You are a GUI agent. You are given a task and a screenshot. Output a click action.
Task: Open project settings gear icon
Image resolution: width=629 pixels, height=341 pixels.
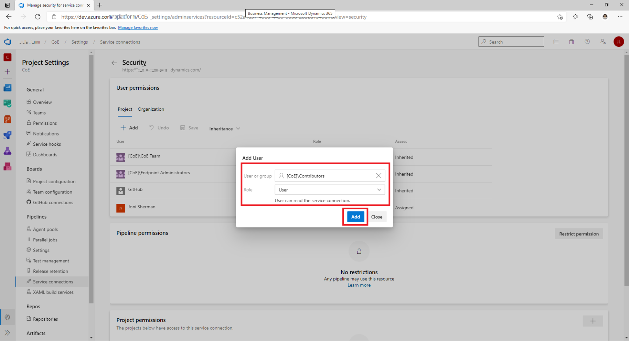(x=7, y=317)
